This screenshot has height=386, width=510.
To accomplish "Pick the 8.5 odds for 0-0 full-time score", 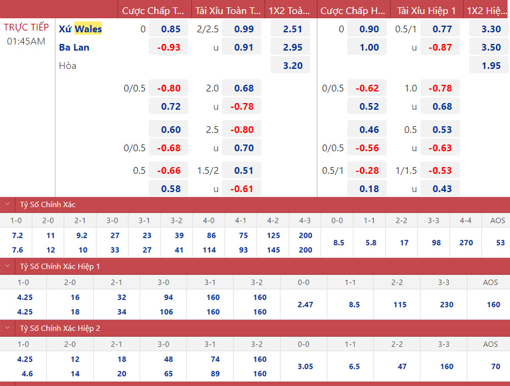I will tap(339, 243).
